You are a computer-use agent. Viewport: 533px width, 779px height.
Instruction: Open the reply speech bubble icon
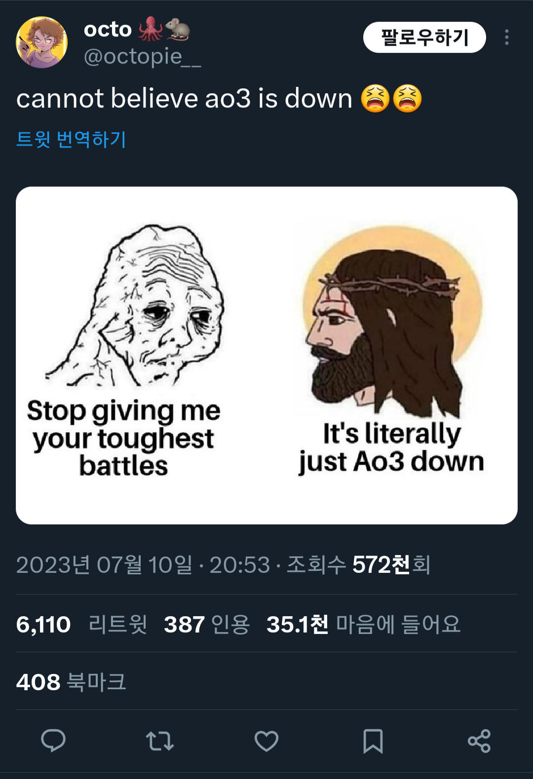53,741
